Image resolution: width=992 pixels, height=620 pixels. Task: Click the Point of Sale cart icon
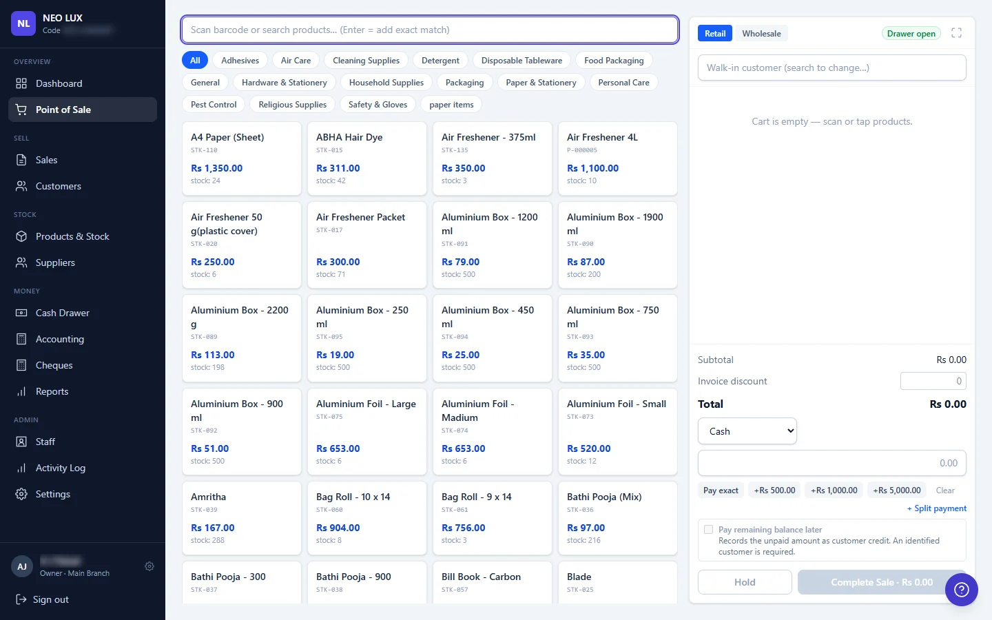(21, 110)
